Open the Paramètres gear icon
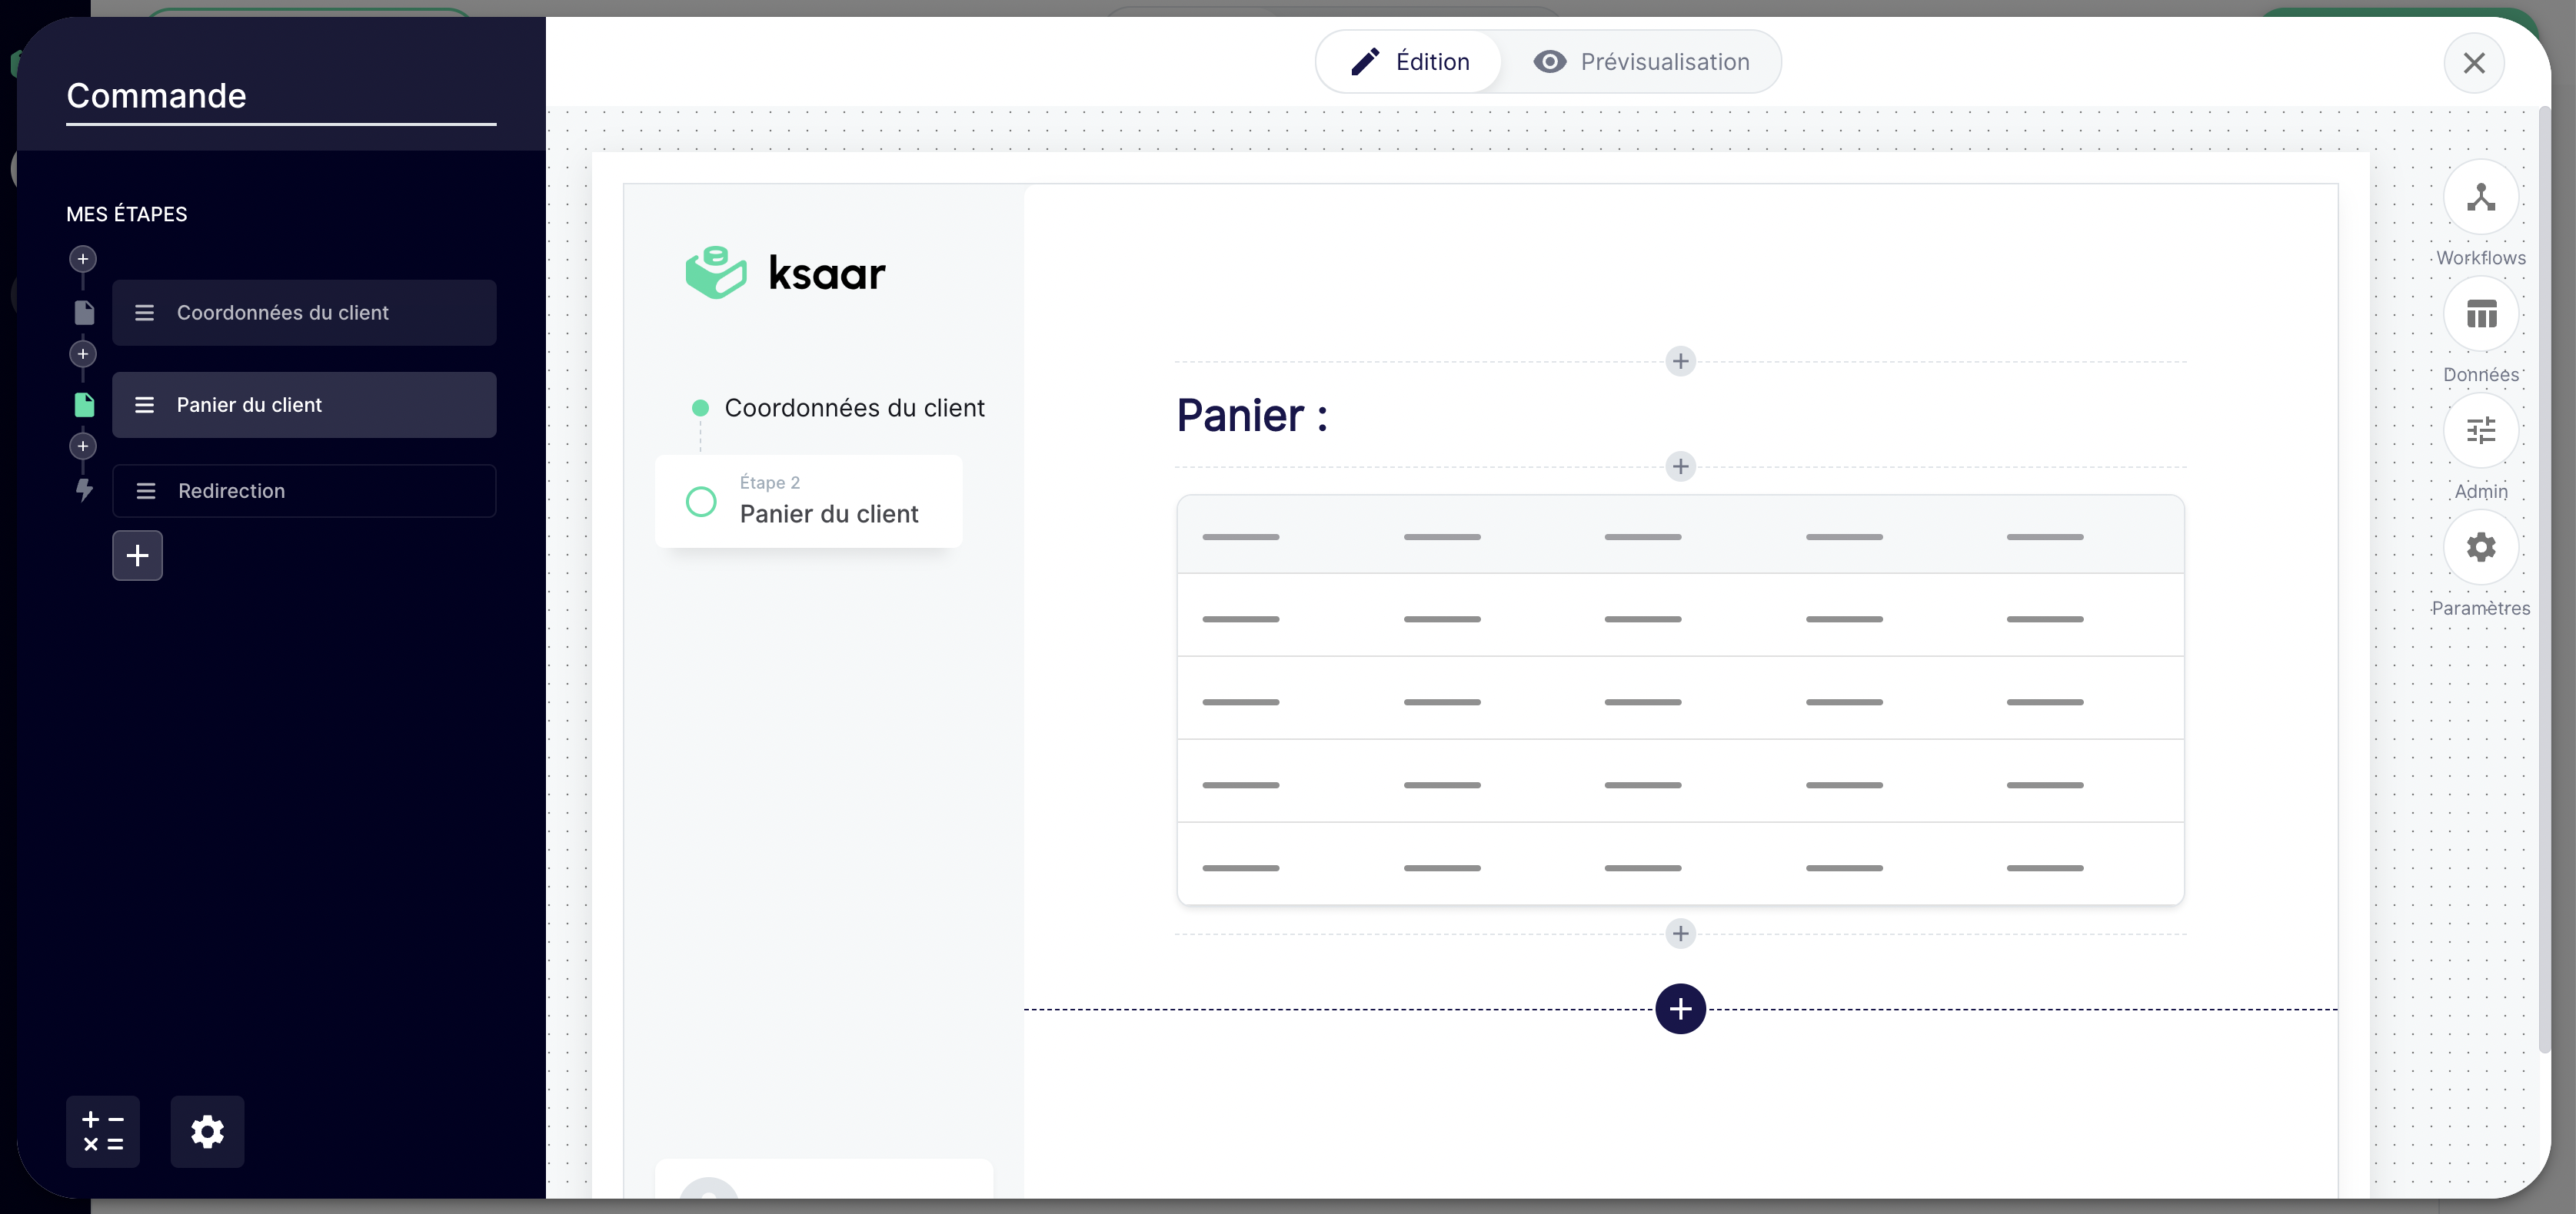Screen dimensions: 2576x1214 (2480, 548)
